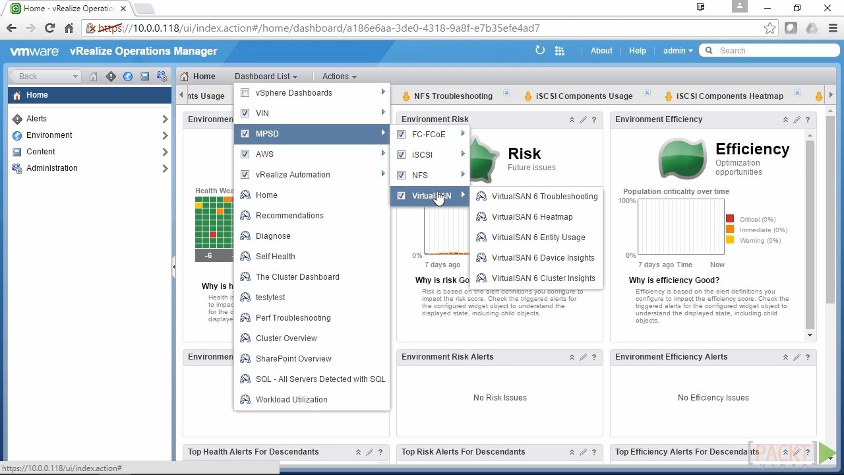Click the About link
This screenshot has width=844, height=475.
(x=601, y=51)
